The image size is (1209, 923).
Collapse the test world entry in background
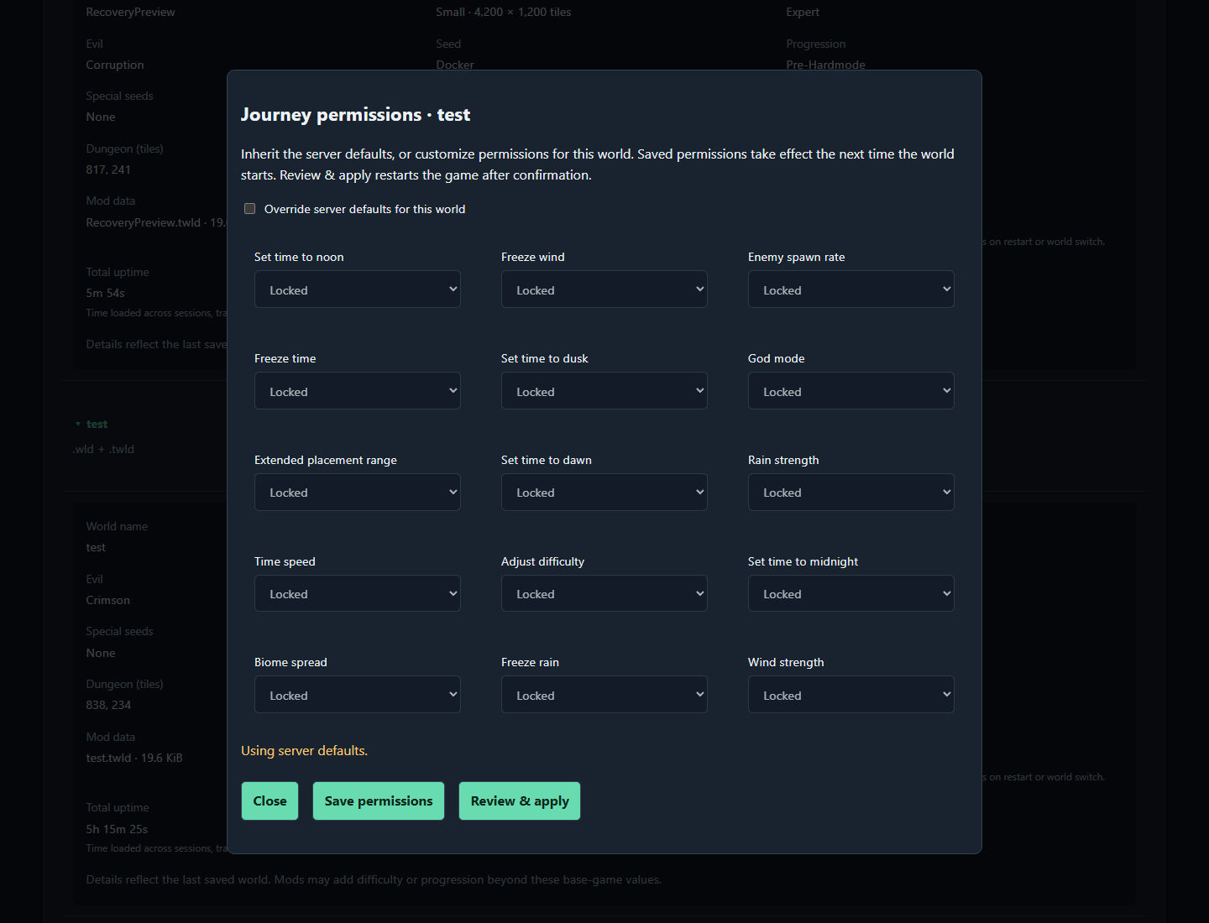tap(92, 425)
